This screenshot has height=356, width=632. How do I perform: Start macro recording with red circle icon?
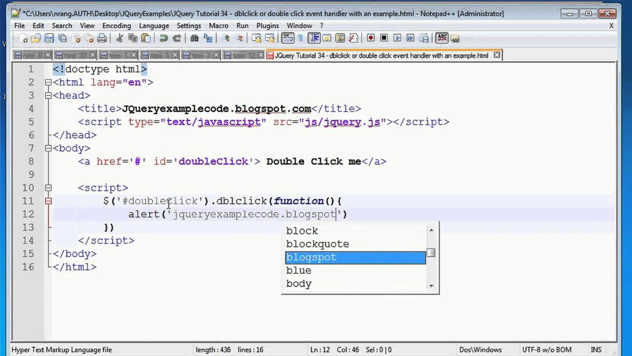371,38
